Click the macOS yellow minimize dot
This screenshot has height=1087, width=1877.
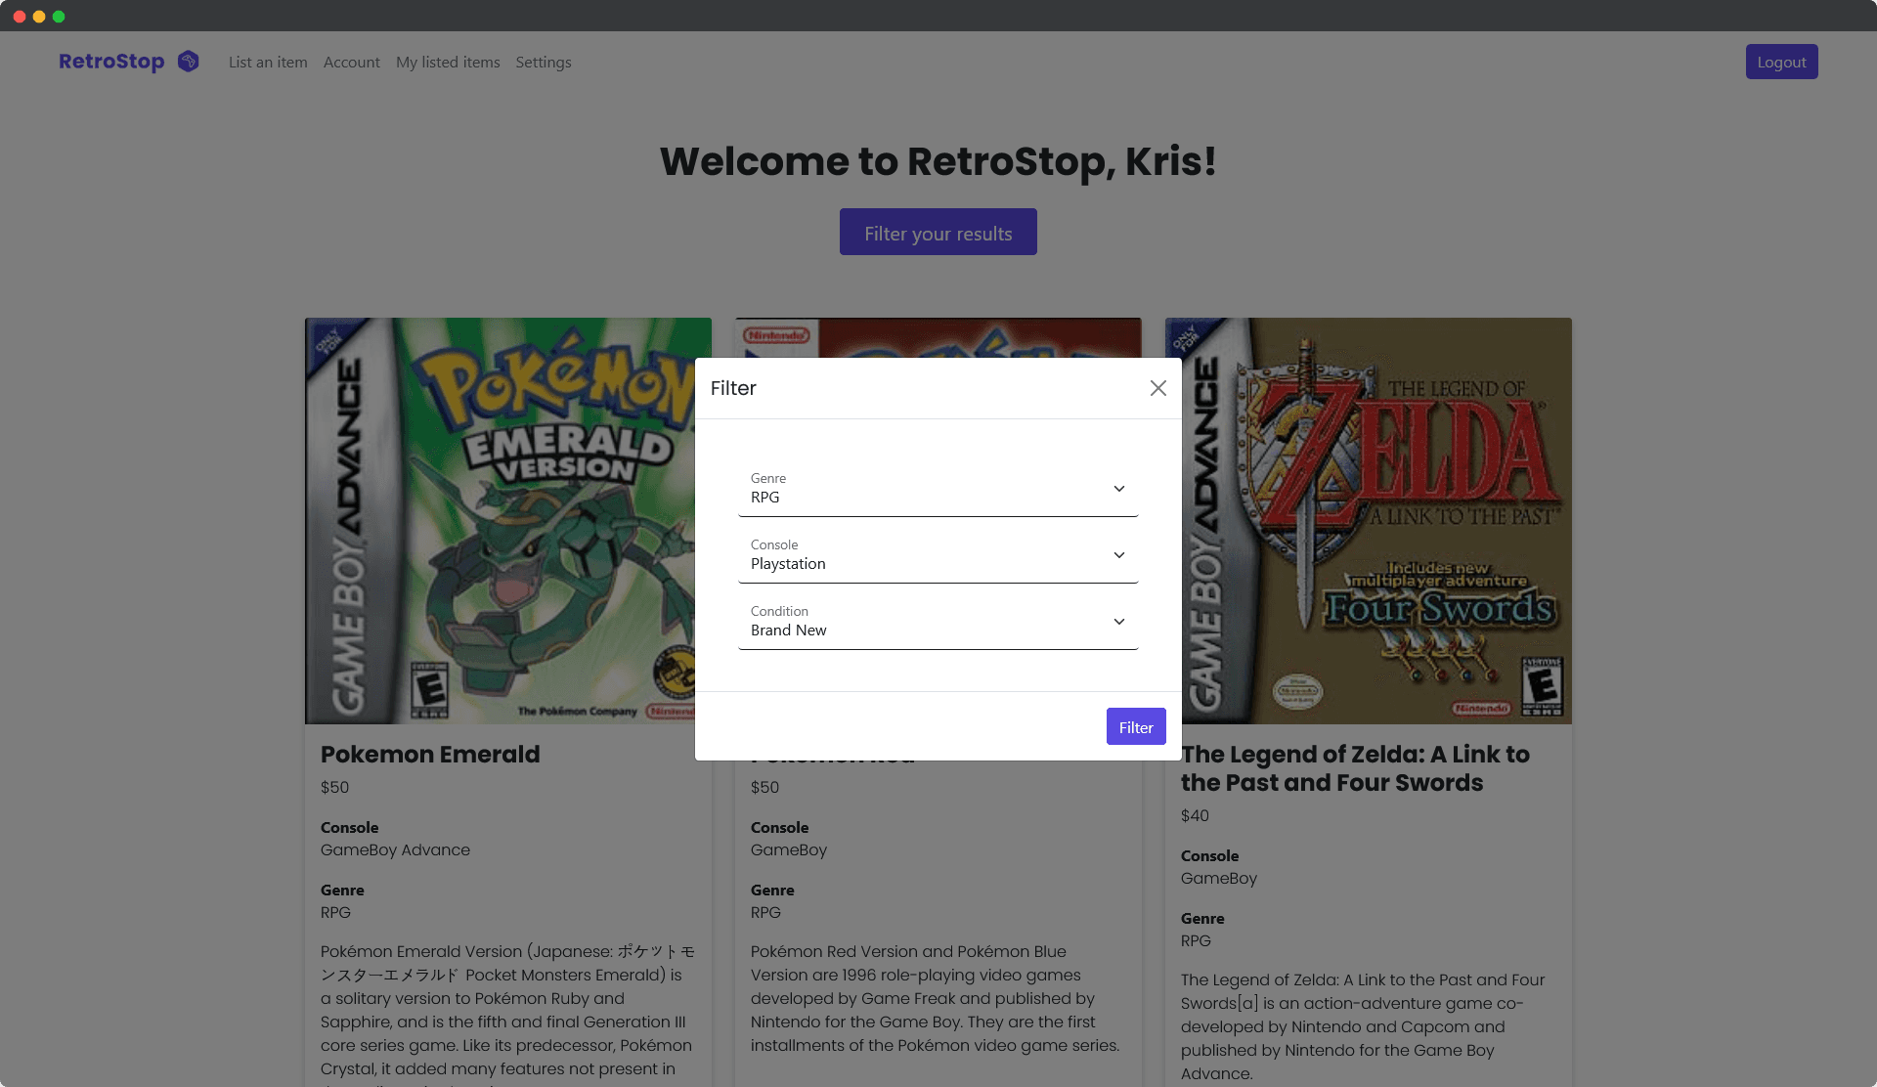click(x=39, y=16)
